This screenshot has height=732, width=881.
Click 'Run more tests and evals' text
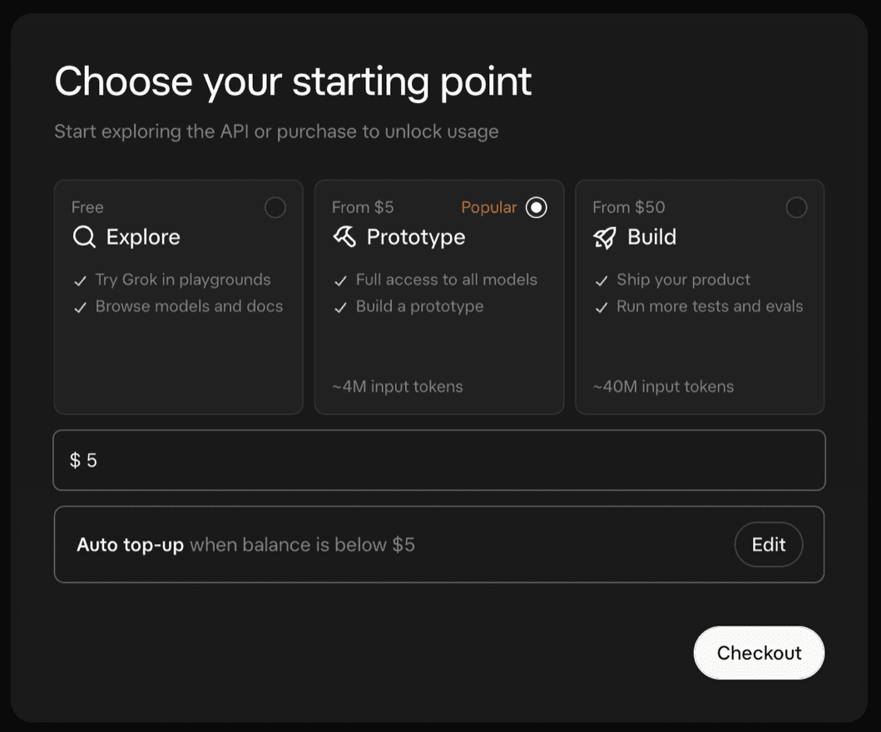(x=710, y=306)
